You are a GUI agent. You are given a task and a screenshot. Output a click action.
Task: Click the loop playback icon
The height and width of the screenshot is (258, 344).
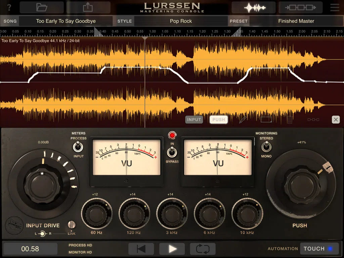point(202,249)
